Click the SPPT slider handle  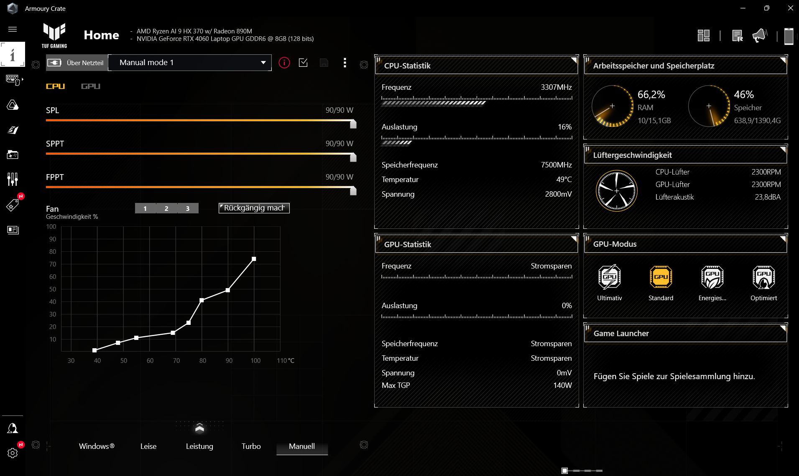pos(353,157)
